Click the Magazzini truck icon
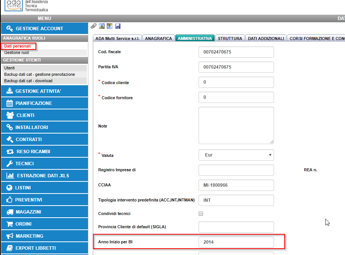The width and height of the screenshot is (345, 255). (10, 212)
